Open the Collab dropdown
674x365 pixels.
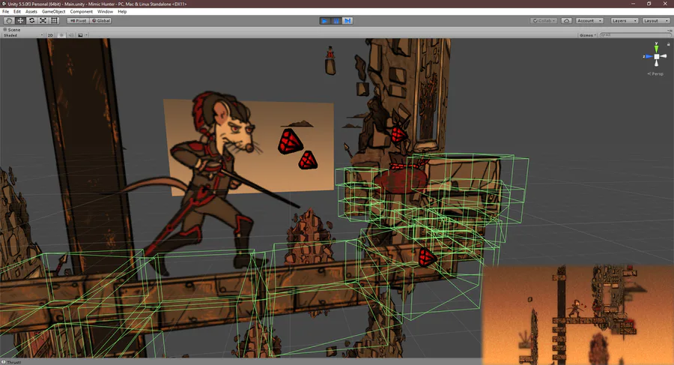click(x=544, y=21)
